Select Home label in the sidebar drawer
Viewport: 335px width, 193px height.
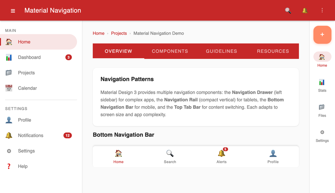pos(24,42)
